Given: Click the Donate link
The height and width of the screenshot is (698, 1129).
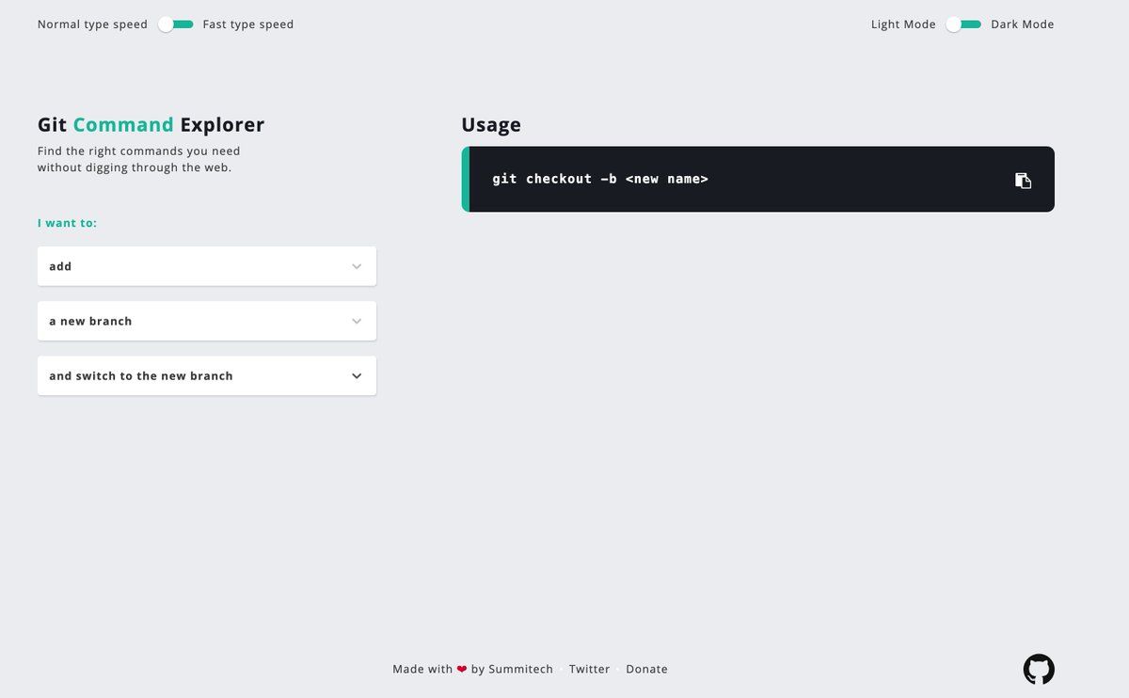Looking at the screenshot, I should click(x=646, y=669).
